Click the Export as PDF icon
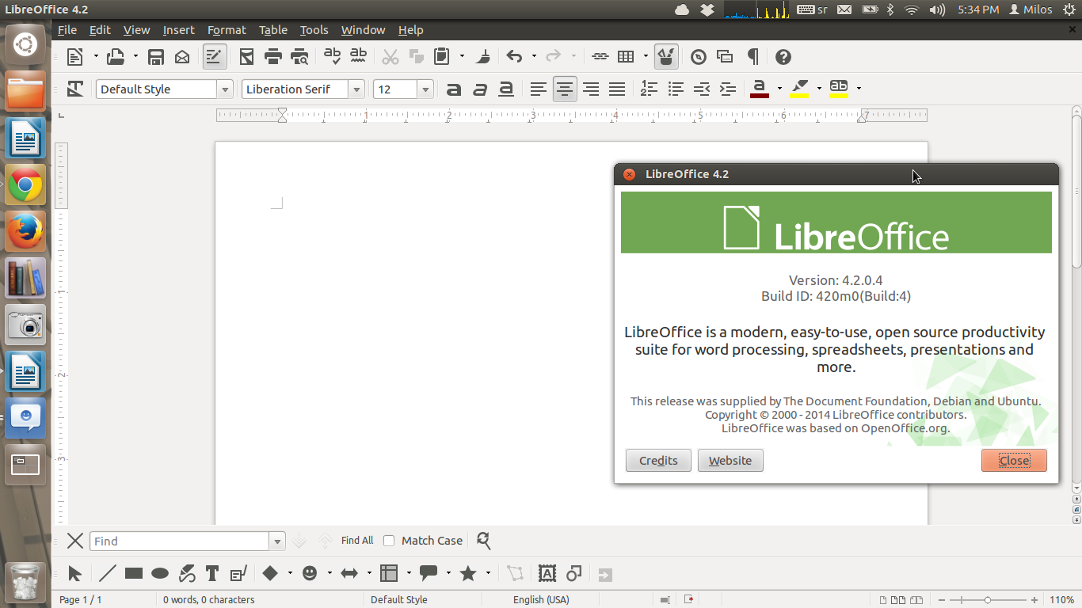The width and height of the screenshot is (1082, 608). (x=247, y=56)
